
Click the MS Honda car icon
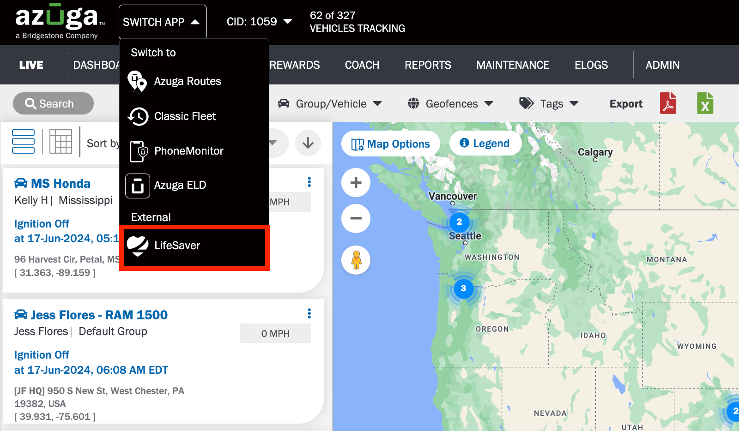coord(21,183)
